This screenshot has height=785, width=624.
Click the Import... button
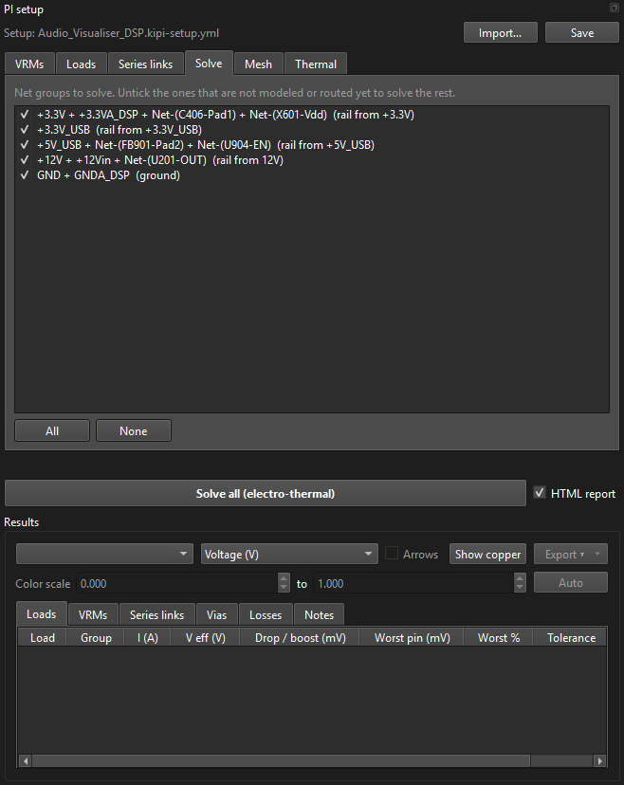501,33
